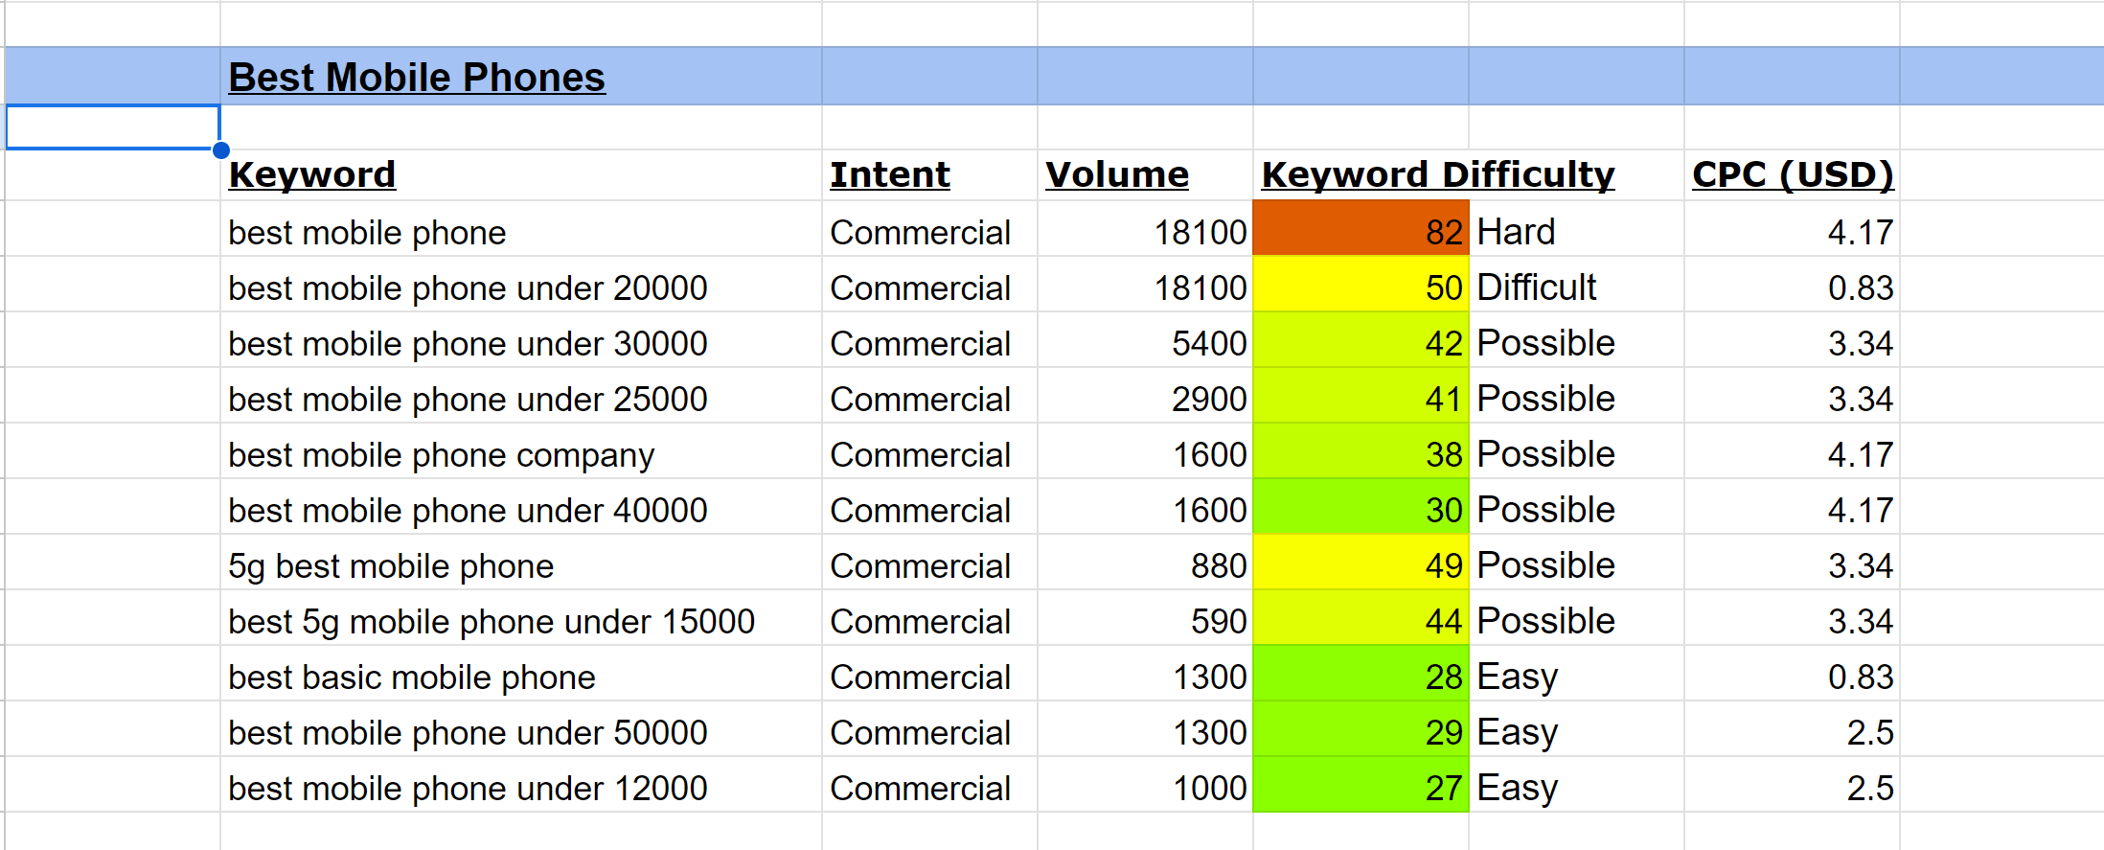Screen dimensions: 2104x850
Task: Click the blue fill handle of the selected cell
Action: pos(220,149)
